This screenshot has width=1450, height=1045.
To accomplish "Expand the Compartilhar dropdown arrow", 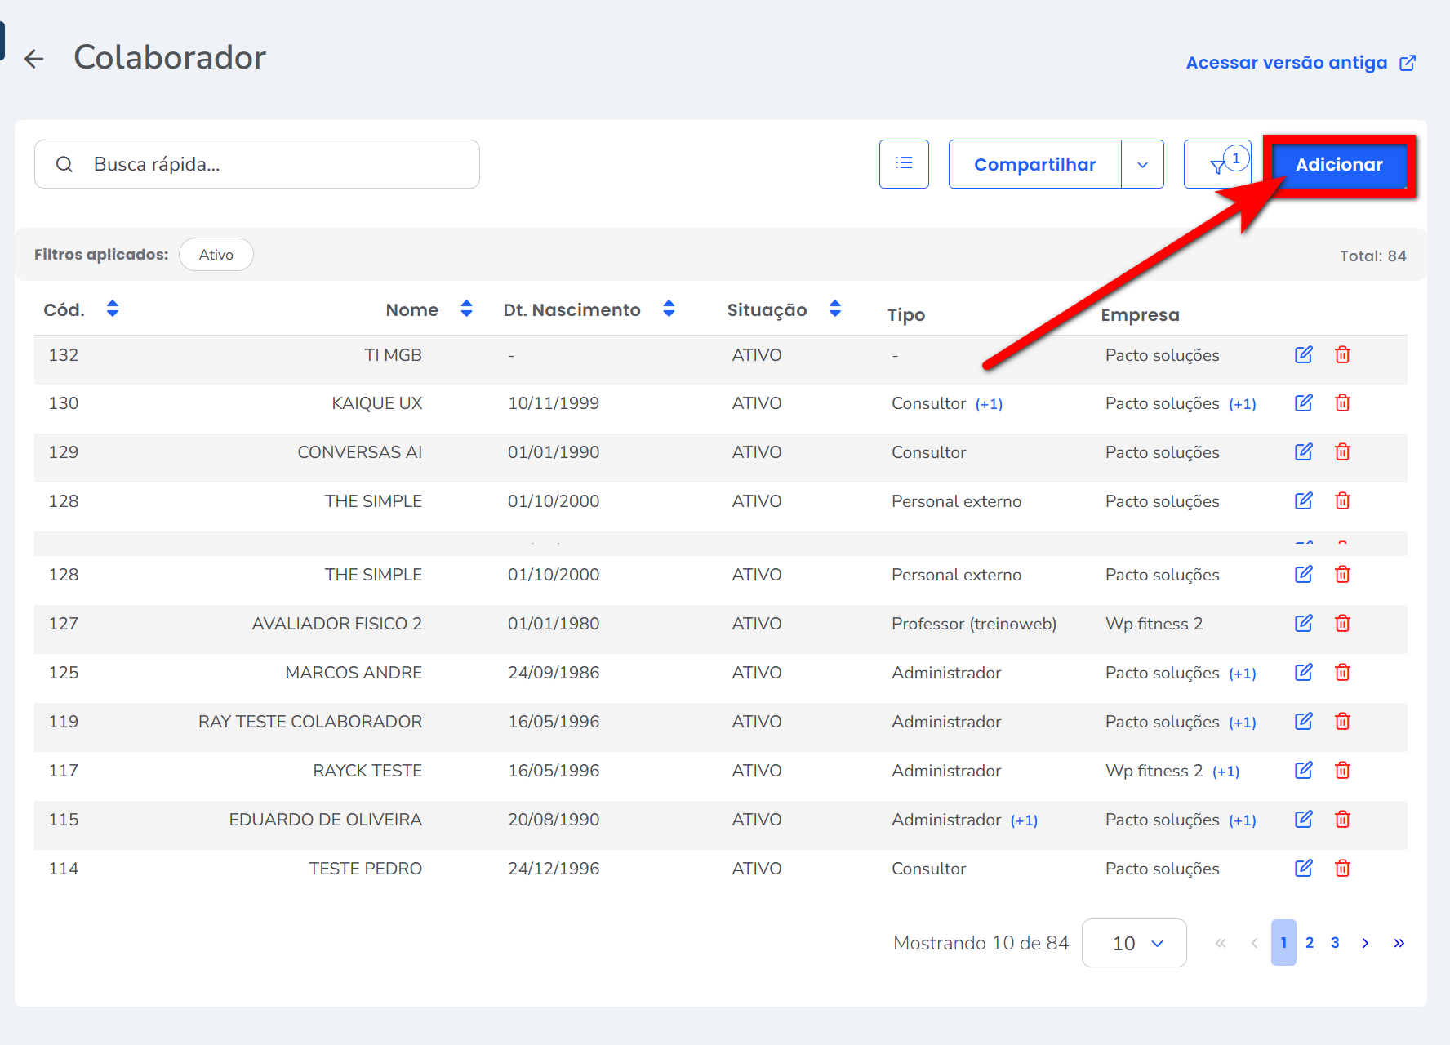I will point(1142,165).
